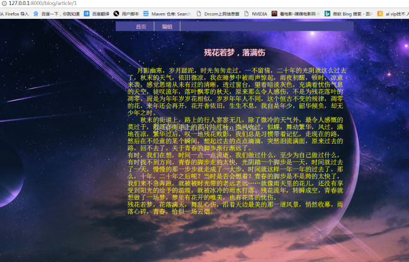
Task: Open the 百度一下 bookmark icon
Action: (36, 13)
